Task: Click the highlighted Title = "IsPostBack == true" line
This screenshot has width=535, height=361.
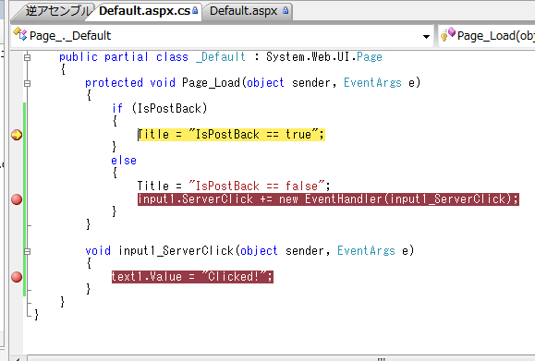Action: [231, 135]
